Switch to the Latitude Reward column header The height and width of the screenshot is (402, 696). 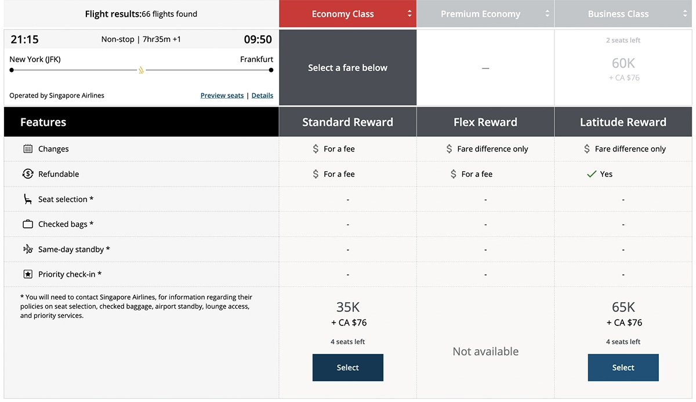point(623,122)
